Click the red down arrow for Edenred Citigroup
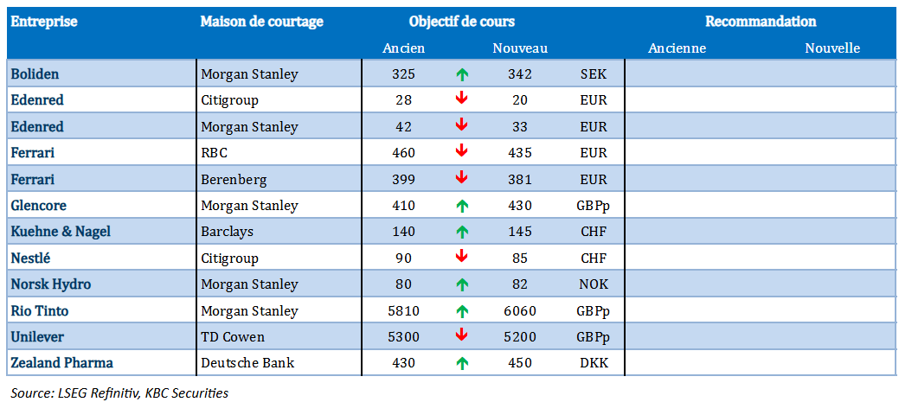The width and height of the screenshot is (899, 402). tap(462, 99)
